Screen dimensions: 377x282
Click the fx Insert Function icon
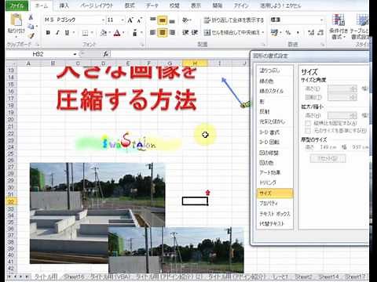(106, 54)
